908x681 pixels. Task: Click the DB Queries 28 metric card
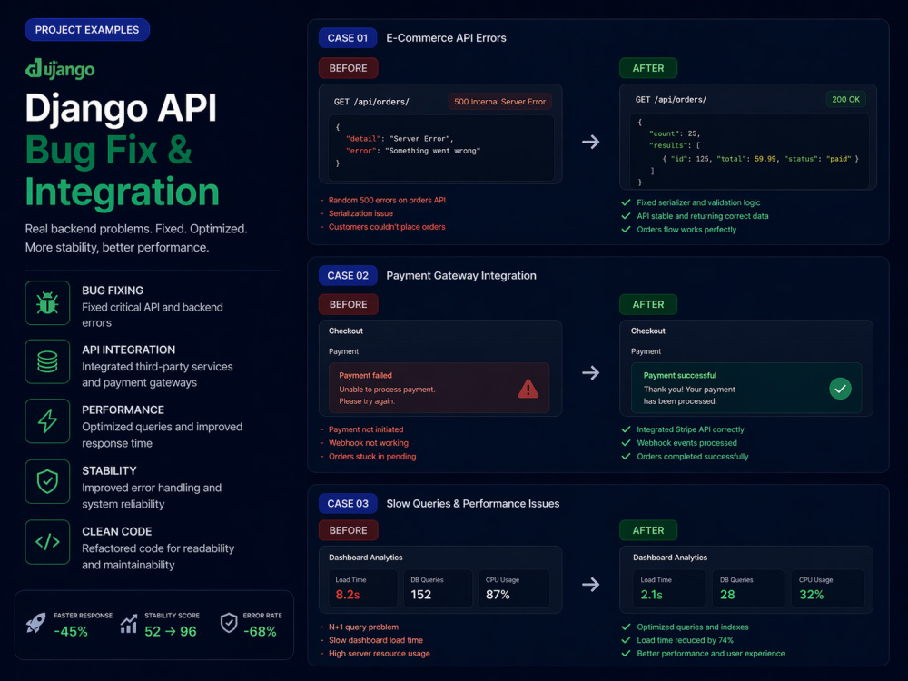pos(748,588)
